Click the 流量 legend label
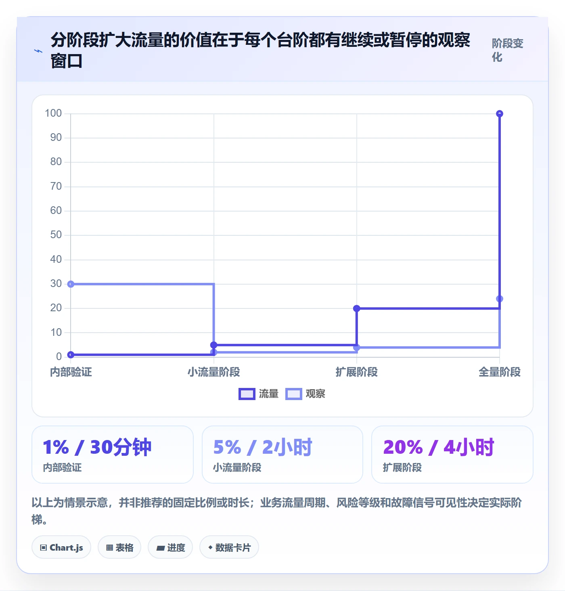Viewport: 565px width, 591px height. click(x=269, y=394)
